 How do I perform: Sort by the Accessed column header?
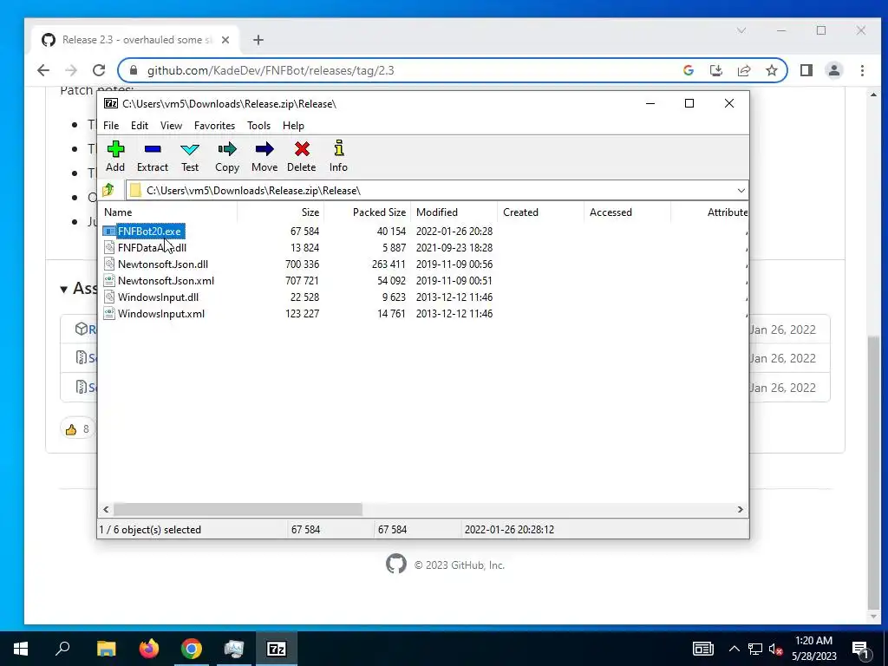pyautogui.click(x=628, y=212)
